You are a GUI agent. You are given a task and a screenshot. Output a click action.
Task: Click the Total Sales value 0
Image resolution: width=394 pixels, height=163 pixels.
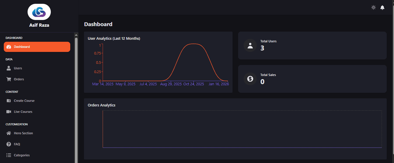coord(262,82)
